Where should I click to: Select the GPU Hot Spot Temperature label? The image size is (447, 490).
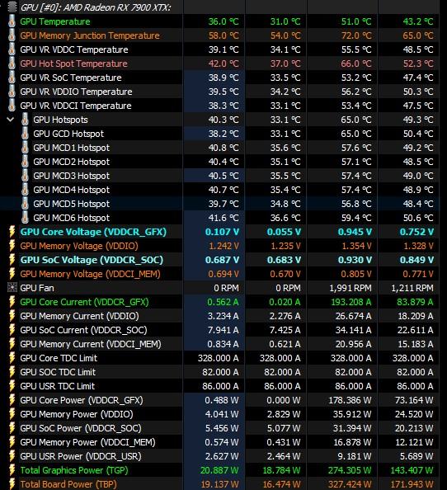point(73,64)
